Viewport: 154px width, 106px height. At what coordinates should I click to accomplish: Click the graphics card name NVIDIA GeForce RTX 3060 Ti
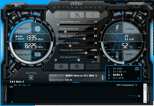pyautogui.click(x=81, y=76)
